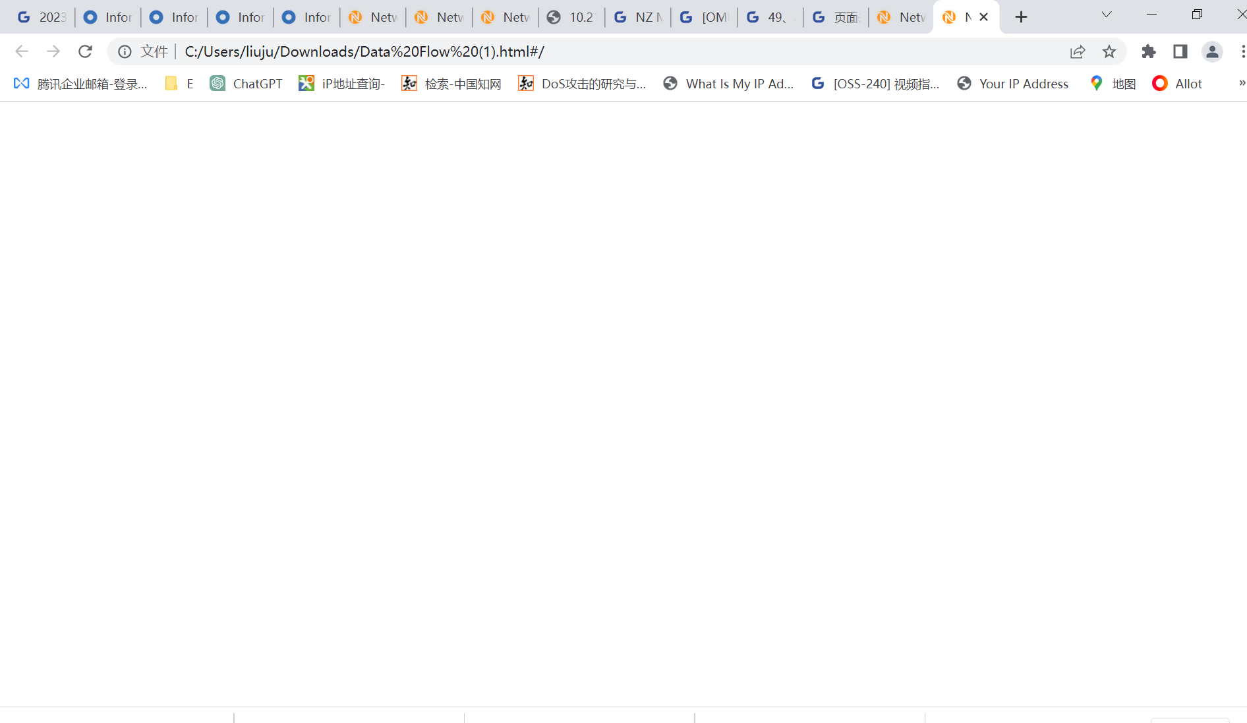The image size is (1247, 723).
Task: Click the browser forward arrow
Action: (x=53, y=51)
